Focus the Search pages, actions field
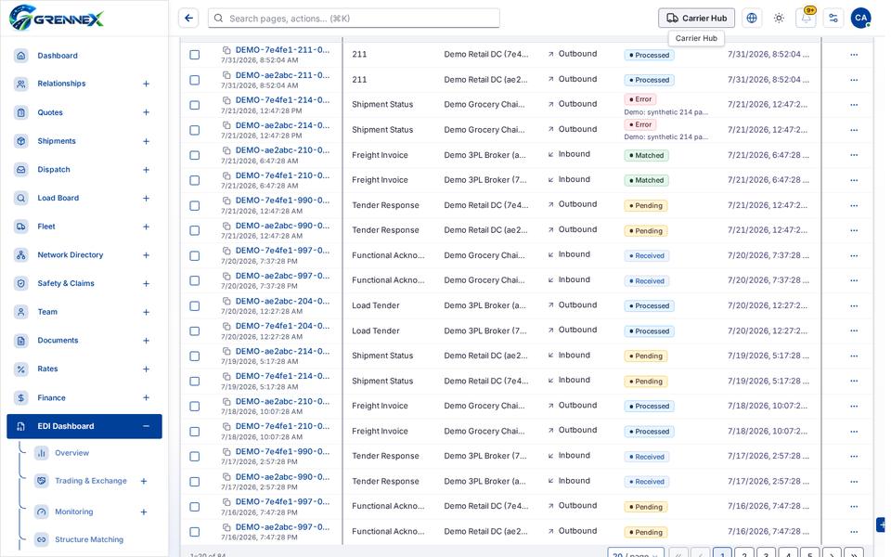This screenshot has width=891, height=557. [354, 19]
